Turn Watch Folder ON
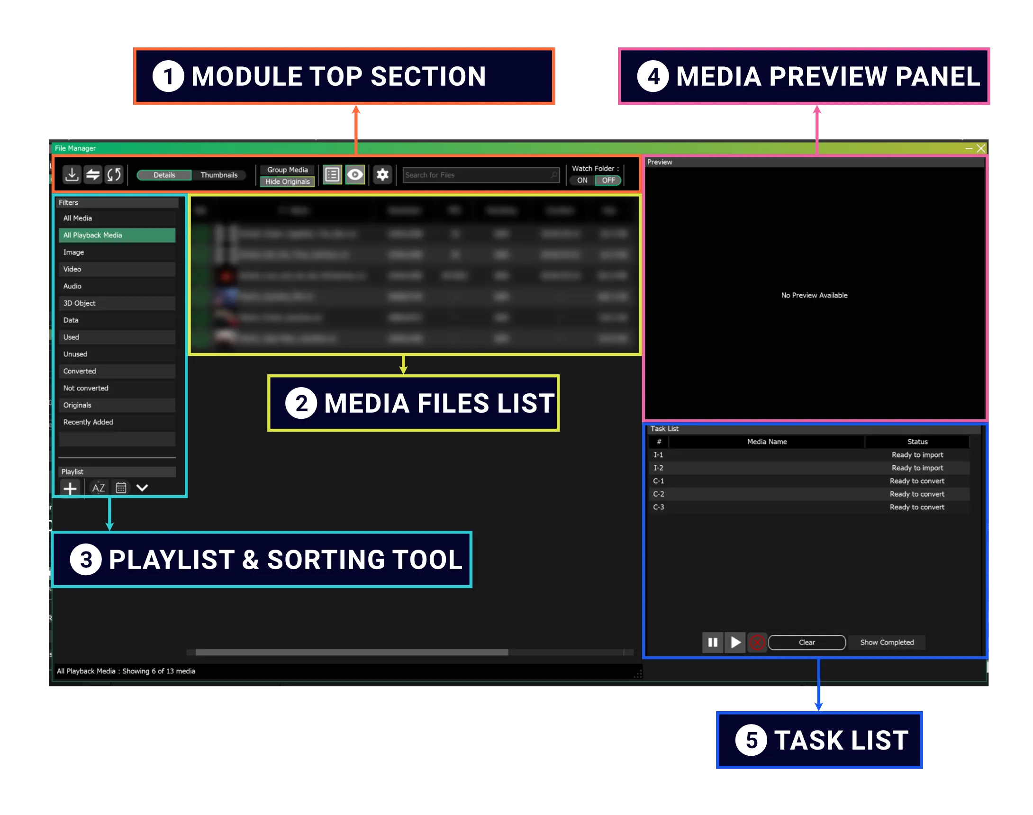This screenshot has width=1033, height=815. pyautogui.click(x=582, y=181)
